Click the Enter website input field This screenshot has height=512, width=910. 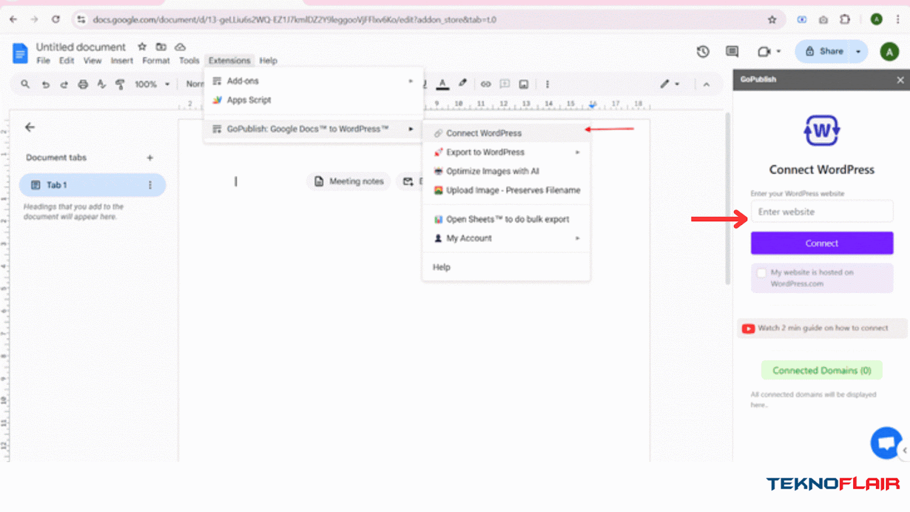tap(822, 212)
